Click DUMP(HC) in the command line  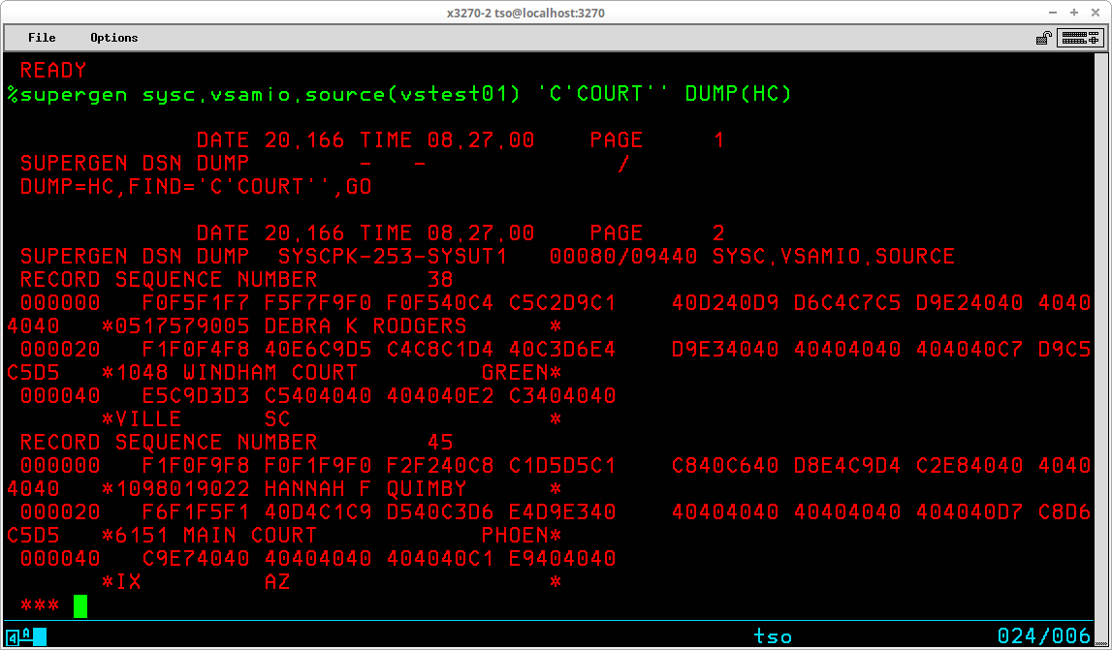click(738, 94)
